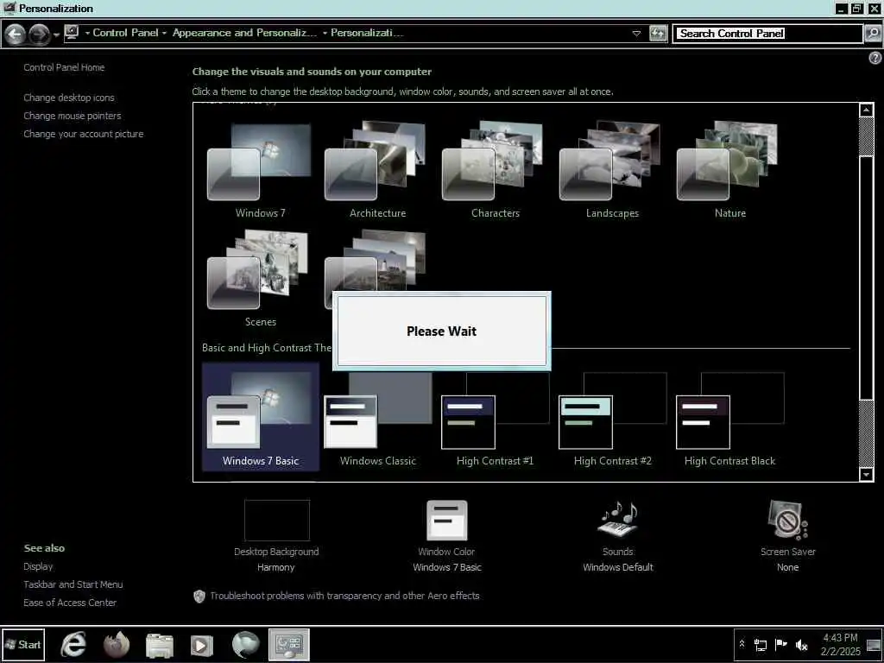Viewport: 884px width, 663px height.
Task: Launch Internet Explorer from taskbar
Action: pyautogui.click(x=73, y=644)
